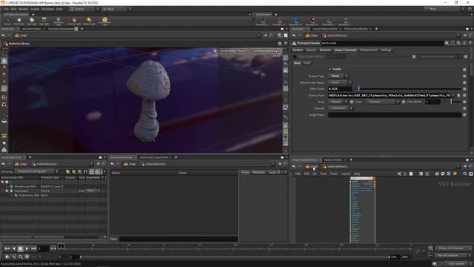Create a Distant Light from the shelf
Screen dimensions: 474x267
coord(89,22)
